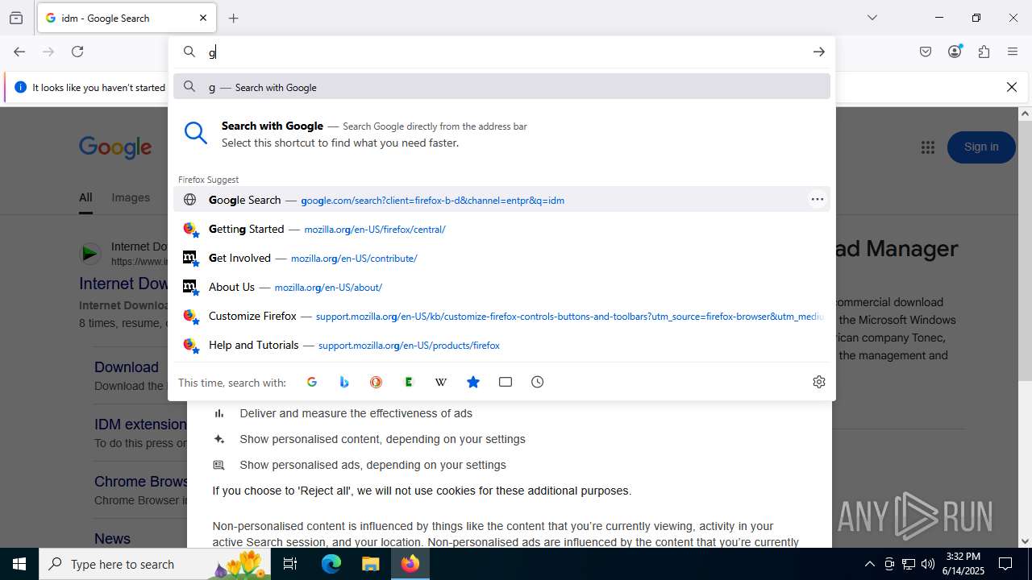The width and height of the screenshot is (1032, 580).
Task: Search bookmarks with the star icon
Action: pyautogui.click(x=473, y=382)
